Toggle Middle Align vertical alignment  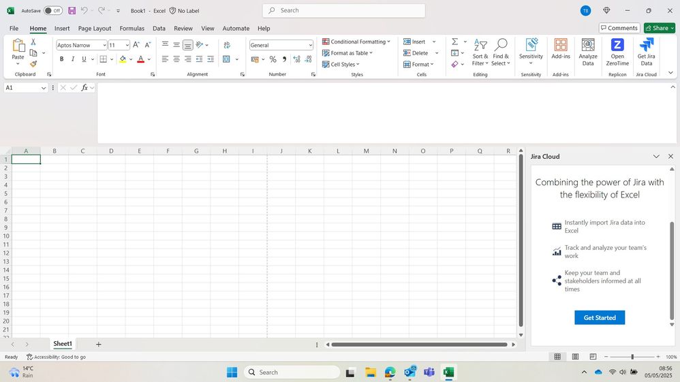(x=176, y=45)
